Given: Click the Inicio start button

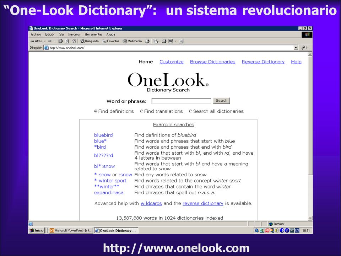Looking at the screenshot, I should [x=37, y=230].
